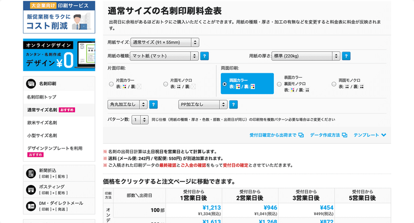Open データ作成方法 link
The height and width of the screenshot is (223, 414).
(325, 135)
